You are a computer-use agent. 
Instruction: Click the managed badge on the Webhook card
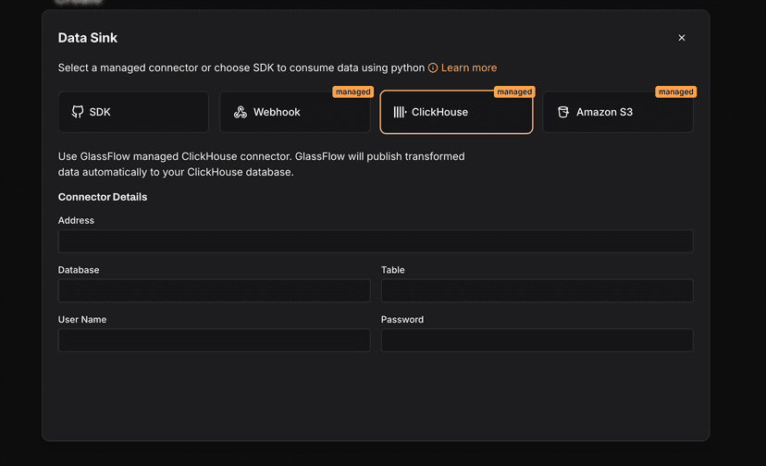pyautogui.click(x=352, y=92)
